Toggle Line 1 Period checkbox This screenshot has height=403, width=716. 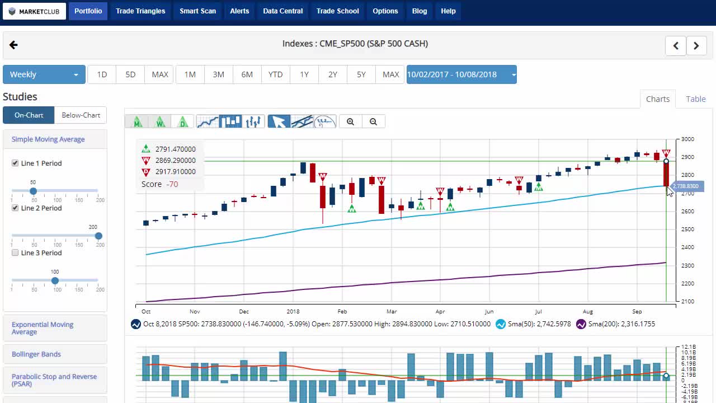[15, 163]
